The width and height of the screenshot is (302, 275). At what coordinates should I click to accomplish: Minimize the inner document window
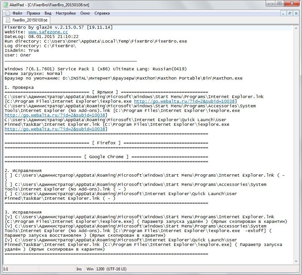[x=283, y=13]
